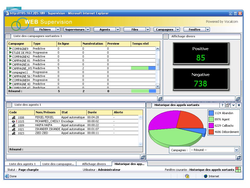Open the Fichiers dropdown arrow

tap(58, 30)
